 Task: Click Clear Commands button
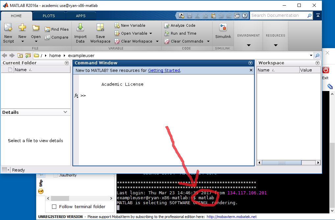[184, 41]
